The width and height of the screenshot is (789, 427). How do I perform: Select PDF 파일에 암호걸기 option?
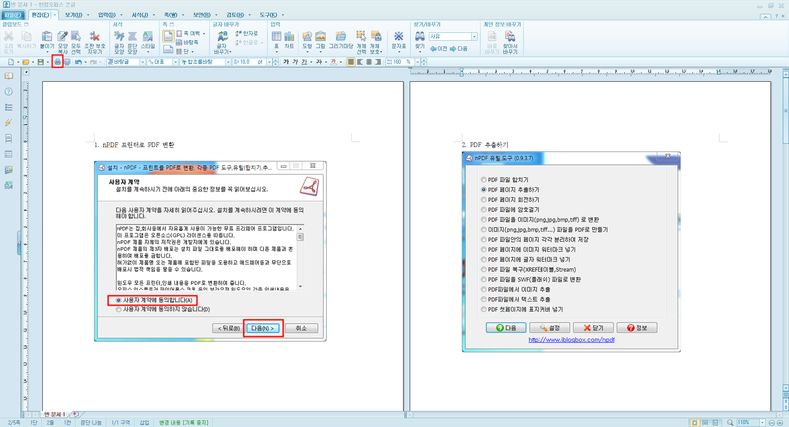[484, 209]
